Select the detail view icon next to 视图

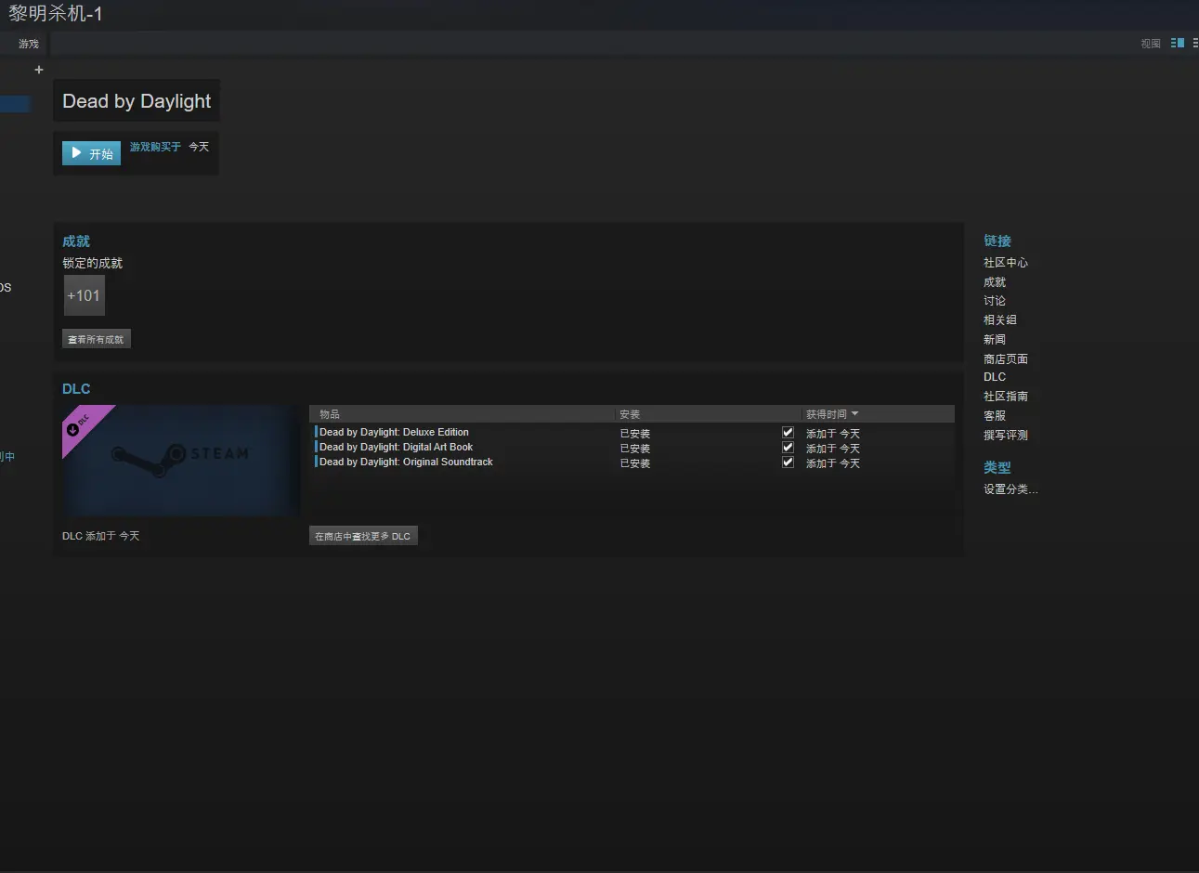tap(1178, 44)
